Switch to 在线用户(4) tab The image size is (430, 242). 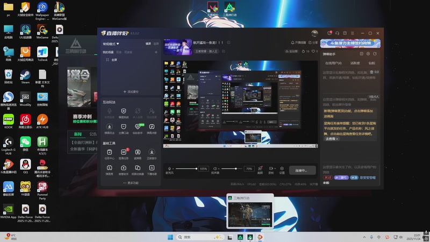pyautogui.click(x=333, y=63)
